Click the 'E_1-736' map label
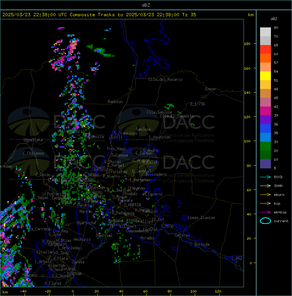This screenshot has height=296, width=292. coord(198,104)
